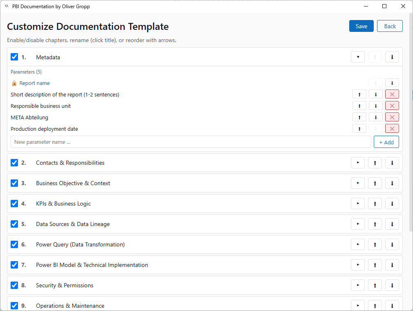Toggle Security & Permissions checkbox
This screenshot has height=311, width=413.
(14, 285)
